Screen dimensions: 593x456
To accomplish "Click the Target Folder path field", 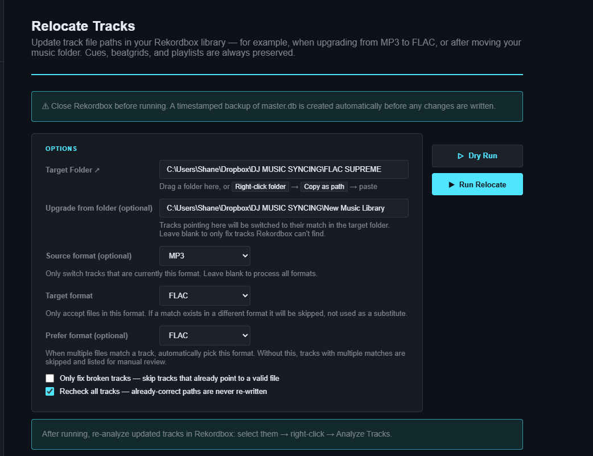I will (x=283, y=170).
